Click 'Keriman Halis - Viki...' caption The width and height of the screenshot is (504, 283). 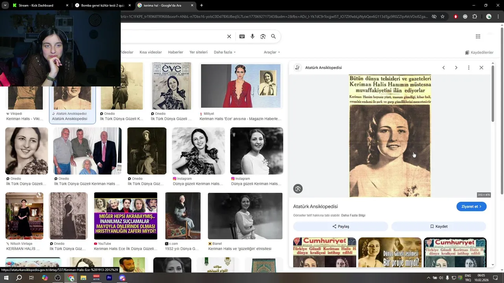click(24, 119)
